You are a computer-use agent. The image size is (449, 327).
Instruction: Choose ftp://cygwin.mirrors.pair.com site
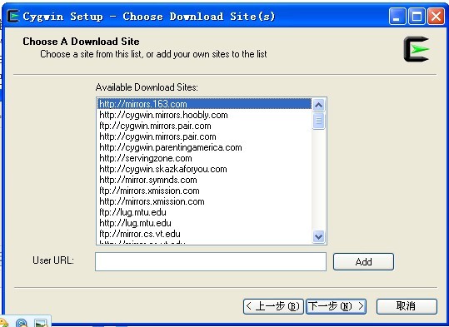pos(204,126)
